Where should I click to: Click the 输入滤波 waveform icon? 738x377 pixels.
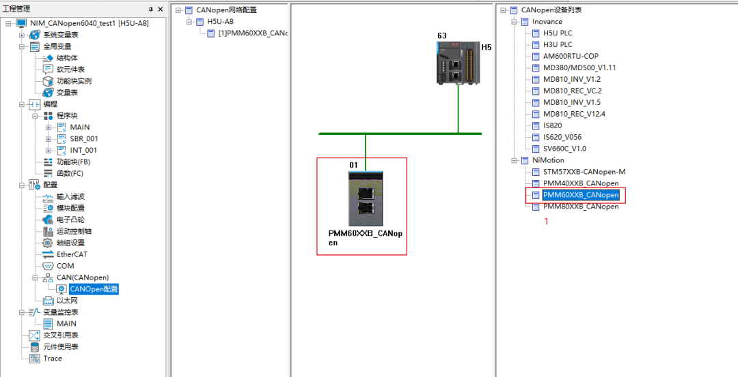(x=48, y=197)
